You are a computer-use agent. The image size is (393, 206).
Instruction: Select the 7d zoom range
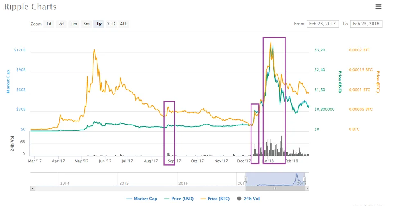61,24
